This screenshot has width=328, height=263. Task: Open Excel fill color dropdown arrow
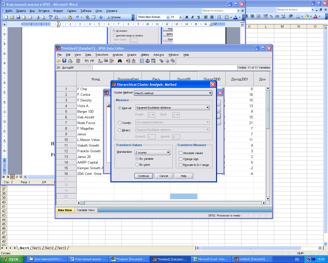pyautogui.click(x=311, y=16)
